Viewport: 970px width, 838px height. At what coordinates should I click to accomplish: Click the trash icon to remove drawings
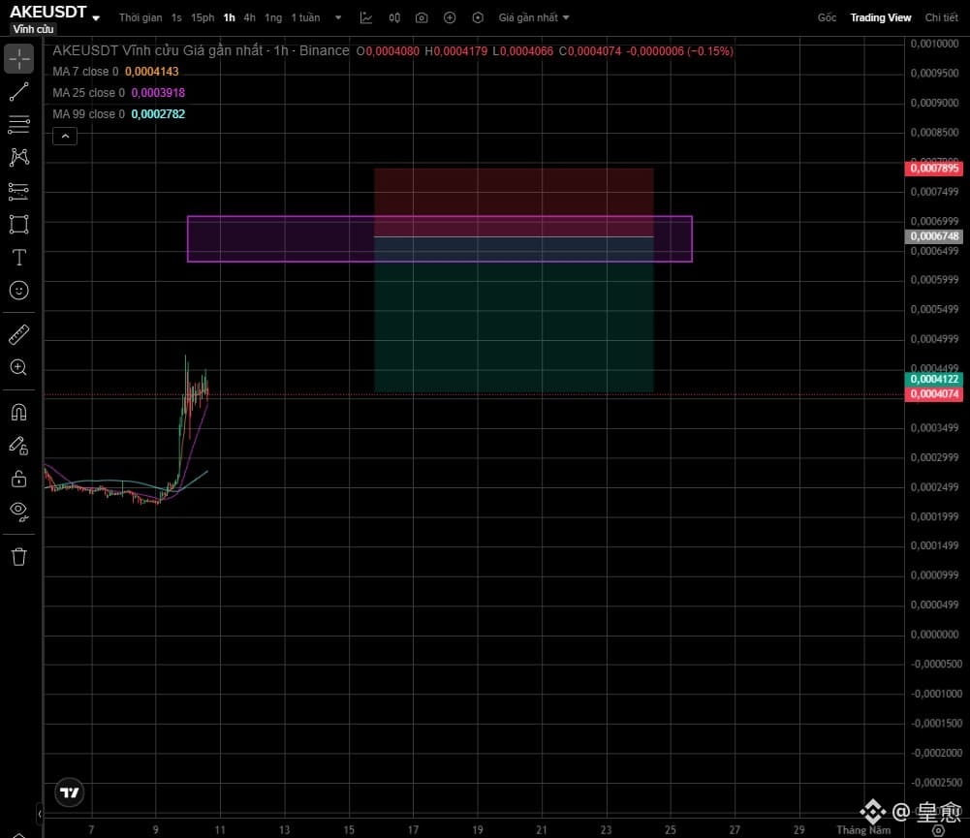click(19, 557)
